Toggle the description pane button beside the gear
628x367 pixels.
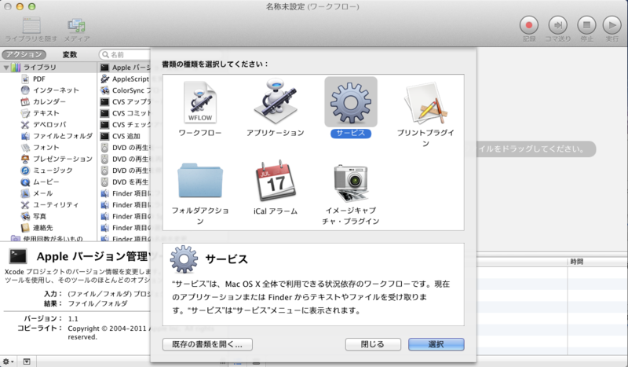27,361
